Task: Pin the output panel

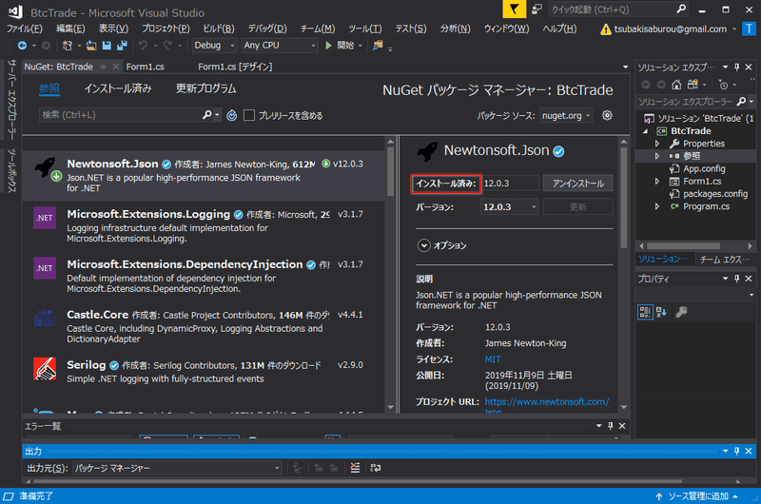Action: (x=736, y=451)
